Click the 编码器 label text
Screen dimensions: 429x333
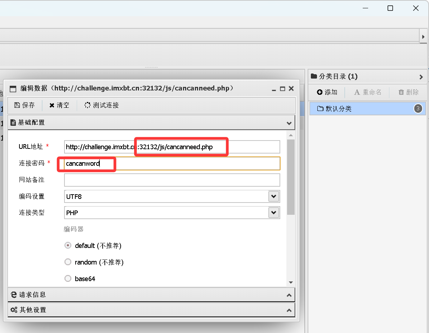(x=73, y=229)
